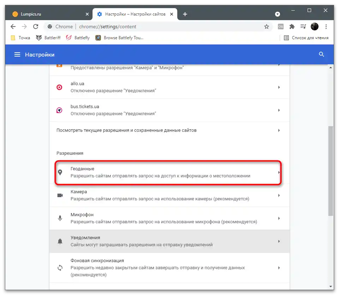
Task: Open the user profile avatar
Action: tap(315, 26)
